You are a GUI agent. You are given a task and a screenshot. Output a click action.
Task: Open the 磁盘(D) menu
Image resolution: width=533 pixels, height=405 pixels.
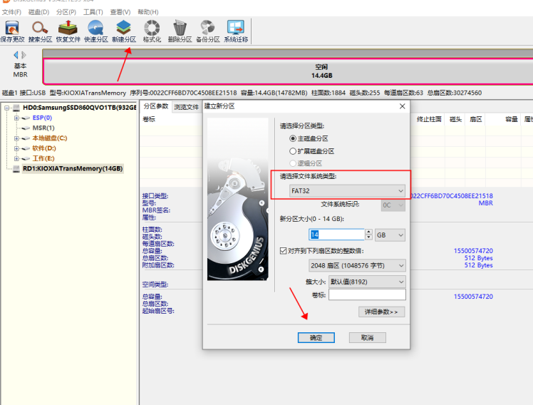coord(38,12)
